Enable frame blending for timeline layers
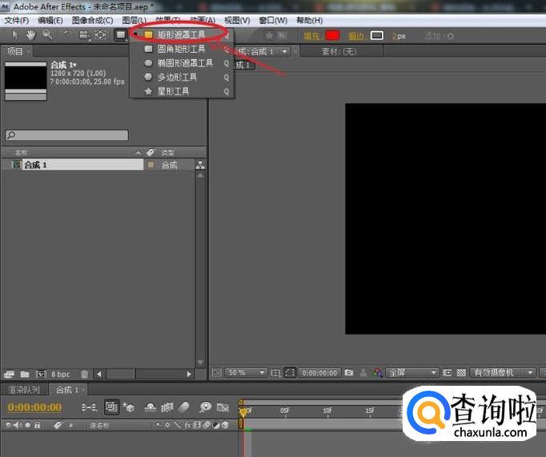The width and height of the screenshot is (546, 457). [x=167, y=407]
